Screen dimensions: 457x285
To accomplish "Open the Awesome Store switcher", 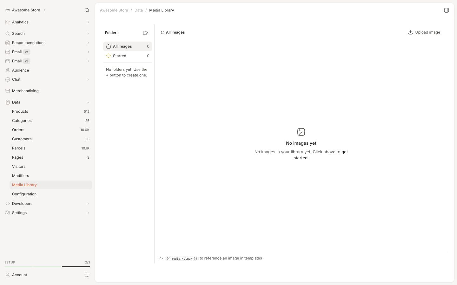I will coord(25,10).
